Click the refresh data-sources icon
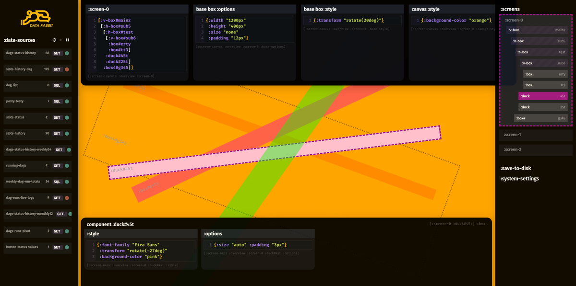This screenshot has height=286, width=576. pos(54,40)
